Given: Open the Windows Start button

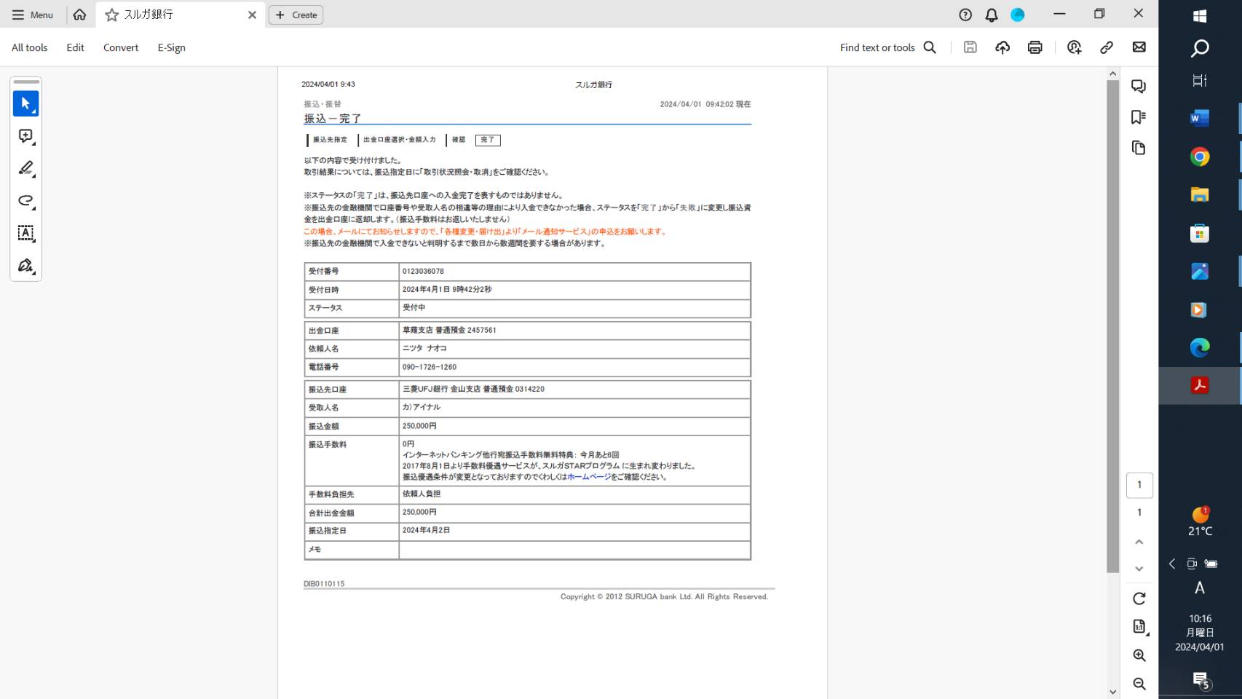Looking at the screenshot, I should pos(1200,15).
